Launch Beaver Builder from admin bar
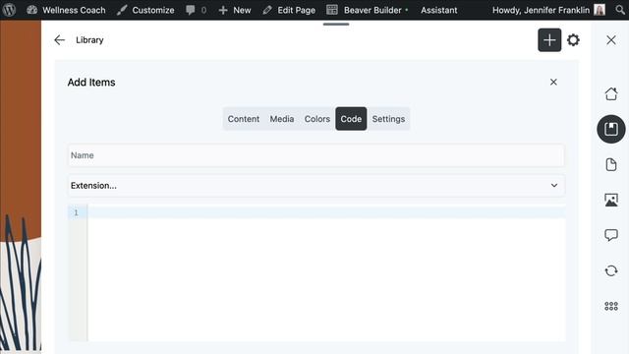 (367, 10)
